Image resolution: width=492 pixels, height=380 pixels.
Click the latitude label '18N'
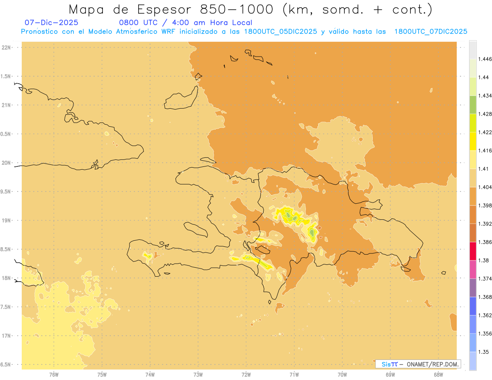pos(7,278)
